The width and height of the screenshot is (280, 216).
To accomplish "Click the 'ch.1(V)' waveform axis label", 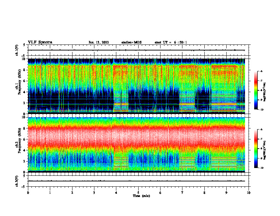I will 17,50.
